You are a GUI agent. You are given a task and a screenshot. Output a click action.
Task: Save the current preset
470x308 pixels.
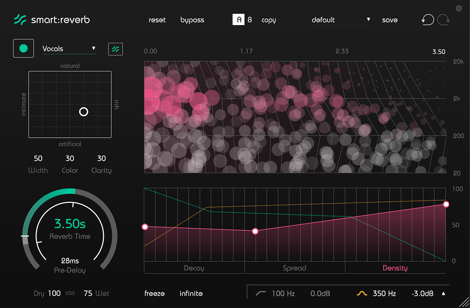coord(390,20)
